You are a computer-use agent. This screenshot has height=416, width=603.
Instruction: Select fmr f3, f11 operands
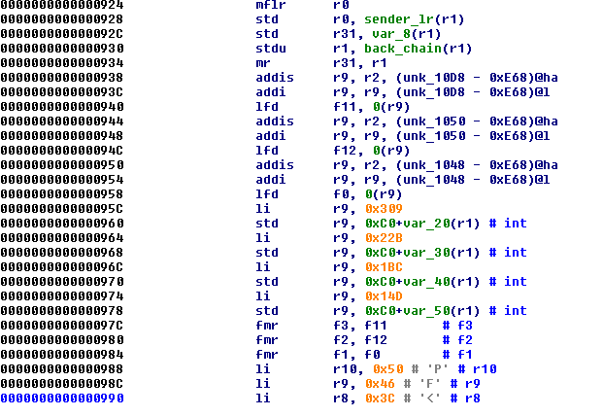click(x=360, y=326)
